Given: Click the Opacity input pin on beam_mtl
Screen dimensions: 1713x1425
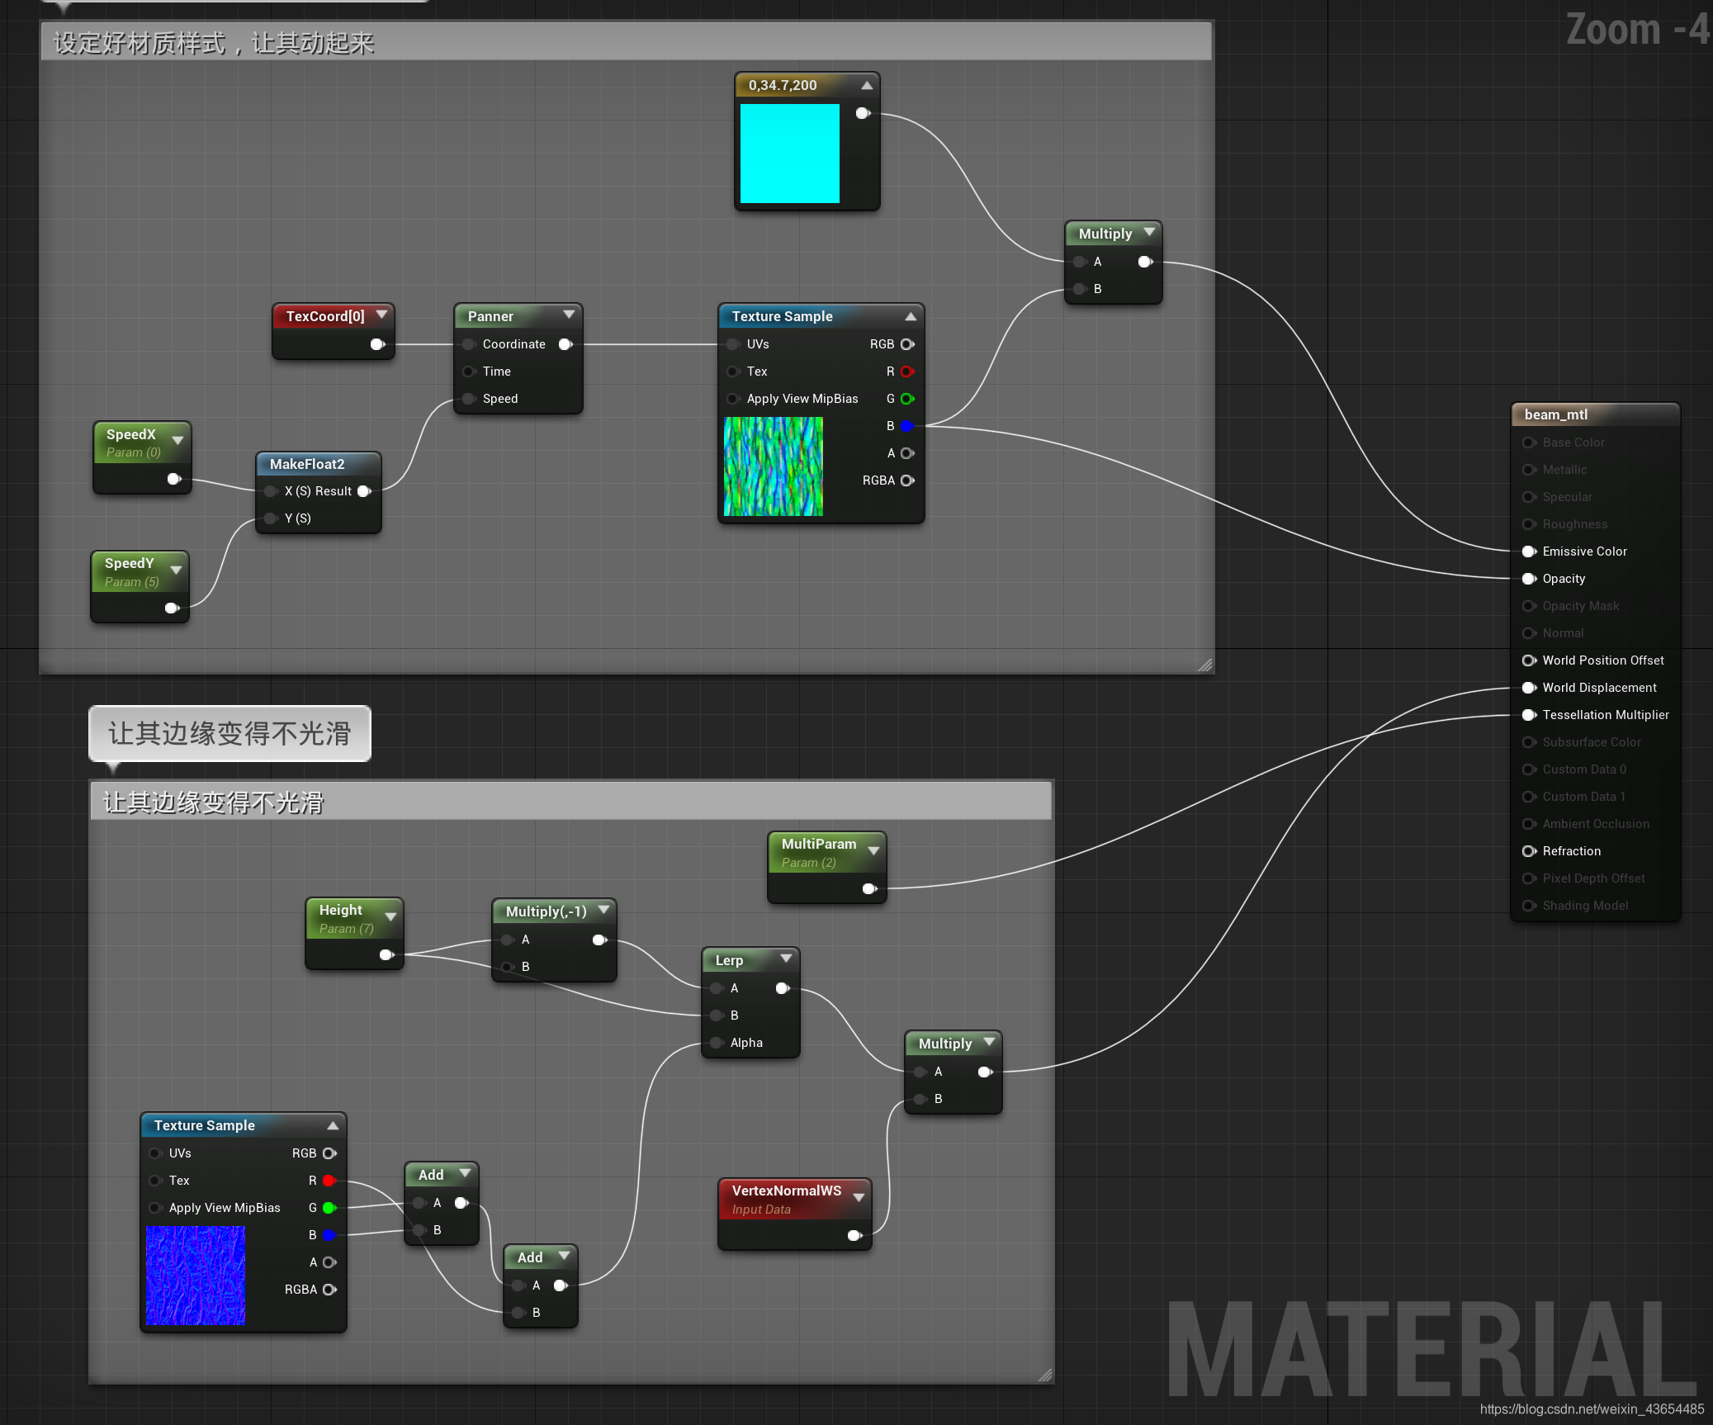Looking at the screenshot, I should coord(1528,579).
